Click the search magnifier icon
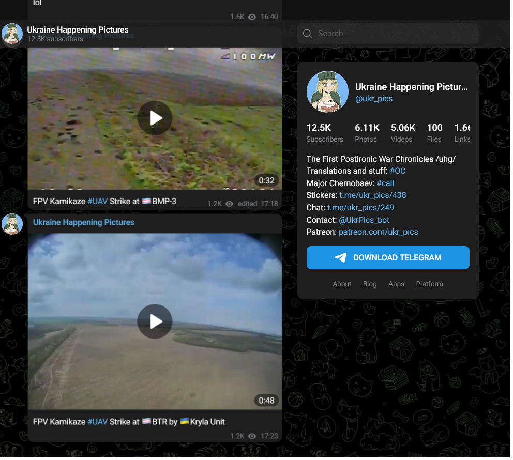513x460 pixels. [x=307, y=34]
